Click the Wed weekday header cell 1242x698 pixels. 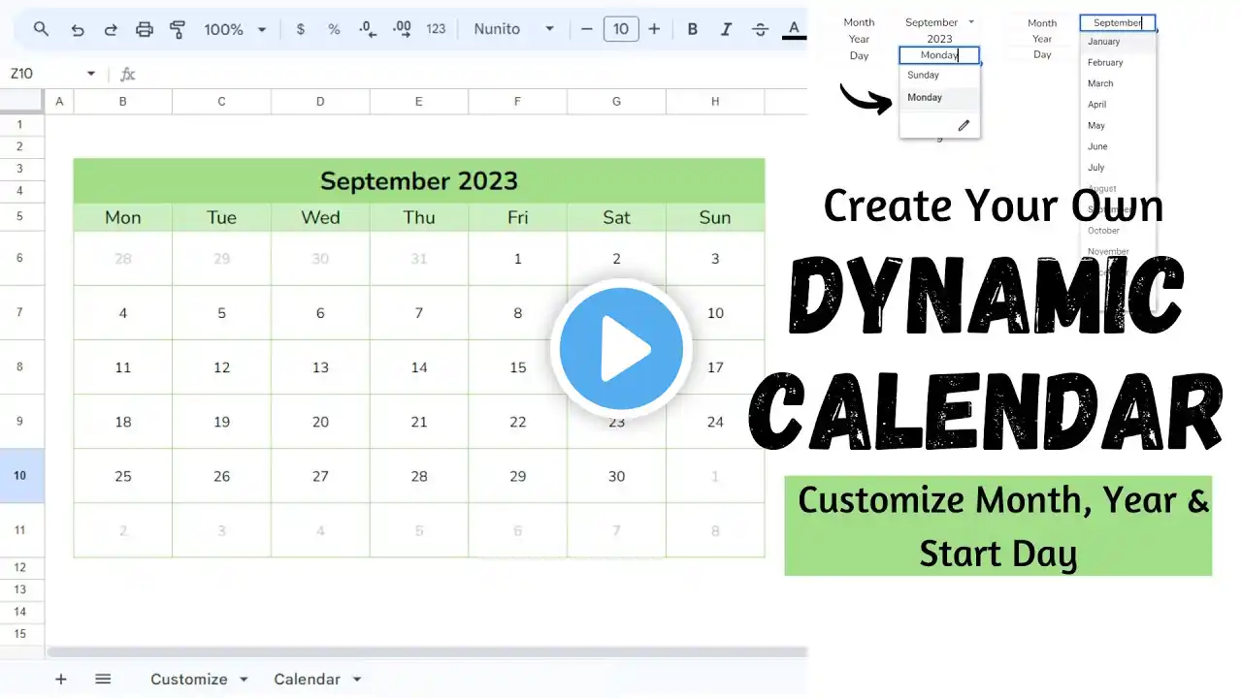320,217
